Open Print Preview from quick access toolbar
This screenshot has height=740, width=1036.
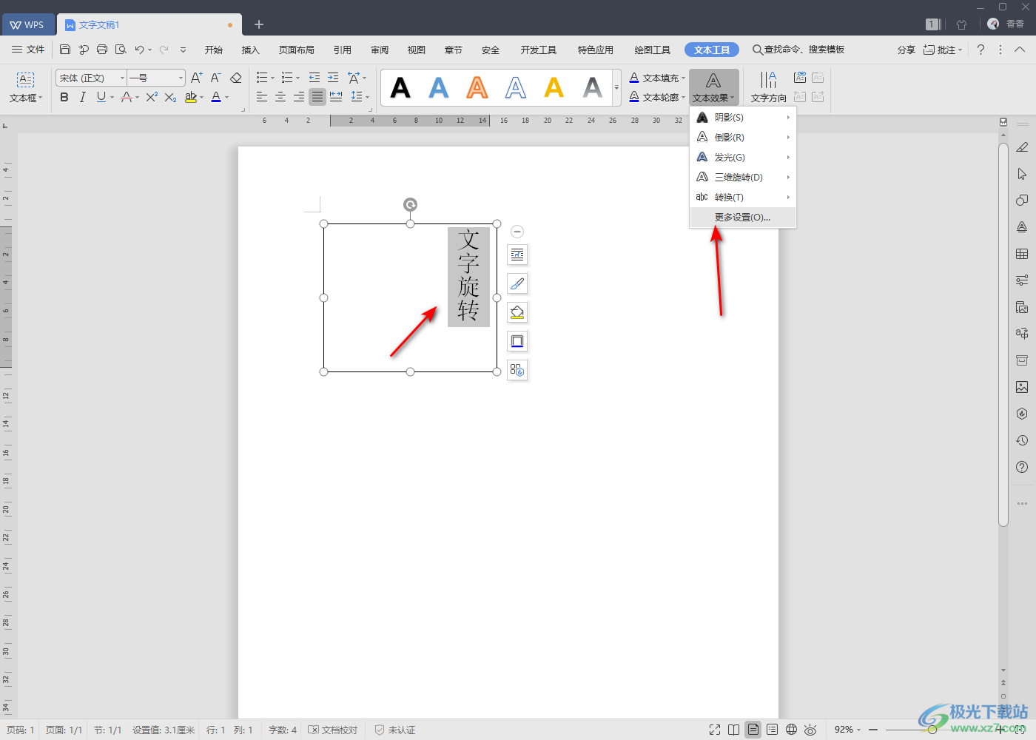(121, 50)
